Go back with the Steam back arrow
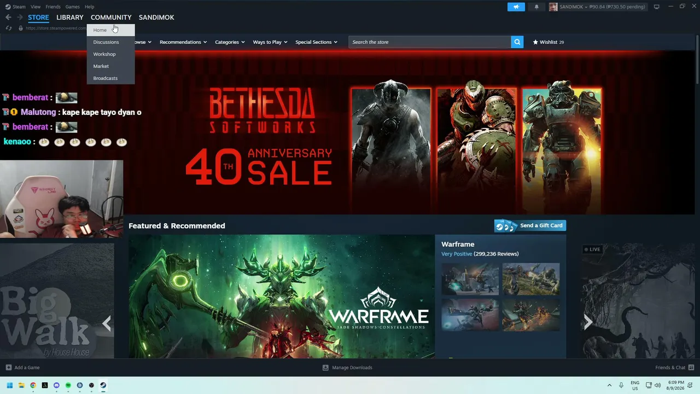Viewport: 700px width, 394px height. [8, 18]
